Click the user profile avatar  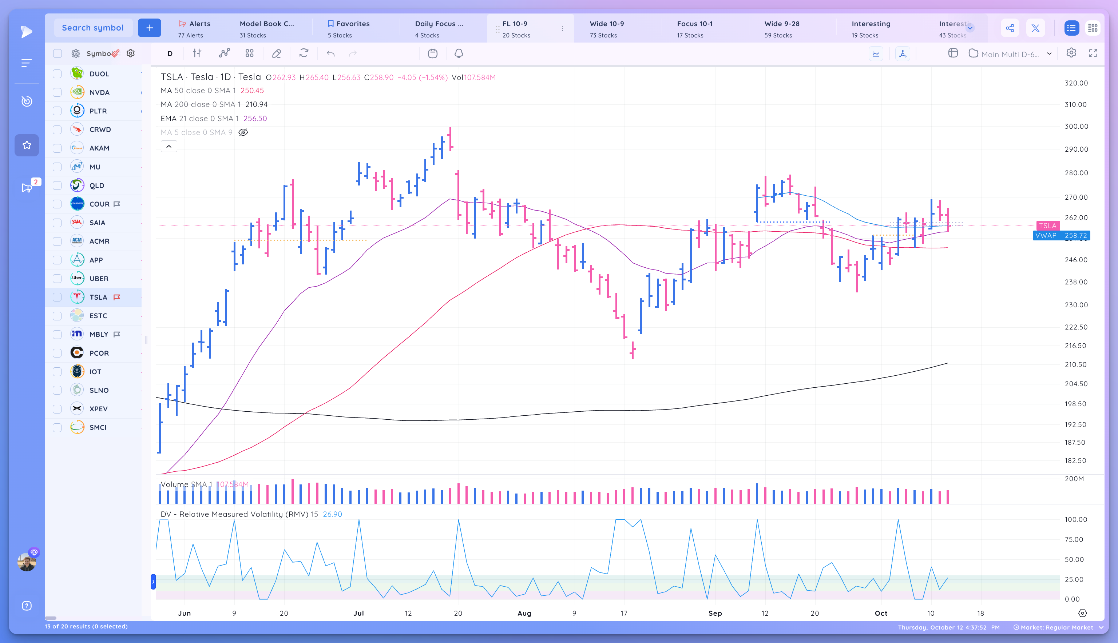click(27, 562)
